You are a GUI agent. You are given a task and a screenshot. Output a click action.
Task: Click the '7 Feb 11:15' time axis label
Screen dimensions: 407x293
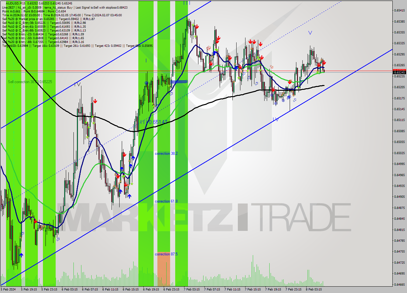232,289
